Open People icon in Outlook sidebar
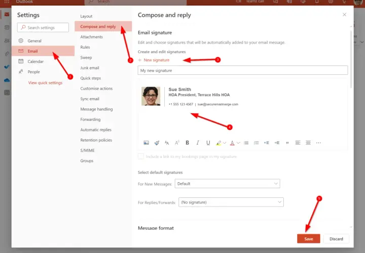The height and width of the screenshot is (253, 365). click(7, 40)
